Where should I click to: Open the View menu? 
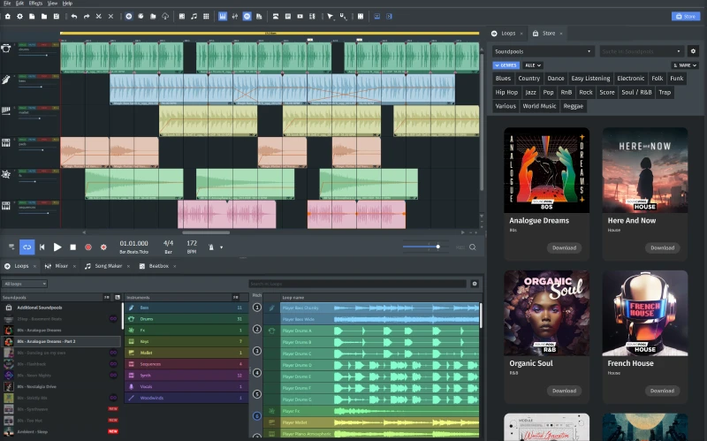pyautogui.click(x=52, y=4)
